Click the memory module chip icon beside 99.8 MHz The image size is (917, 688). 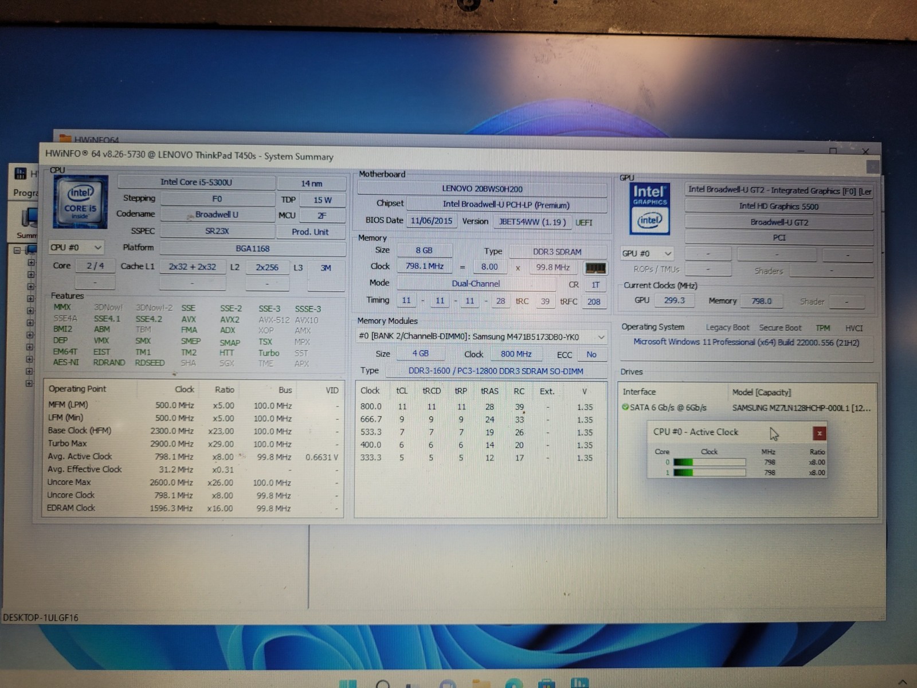click(x=595, y=268)
